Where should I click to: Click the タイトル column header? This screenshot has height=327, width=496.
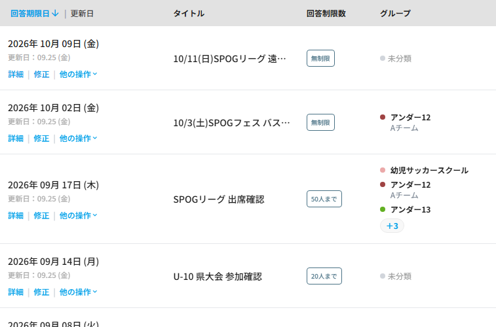pos(189,14)
